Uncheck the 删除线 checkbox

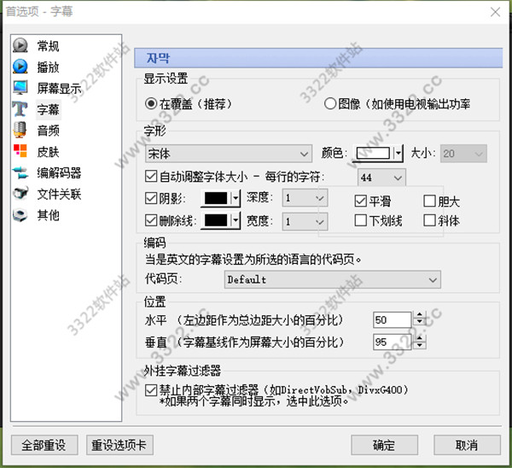click(x=151, y=220)
